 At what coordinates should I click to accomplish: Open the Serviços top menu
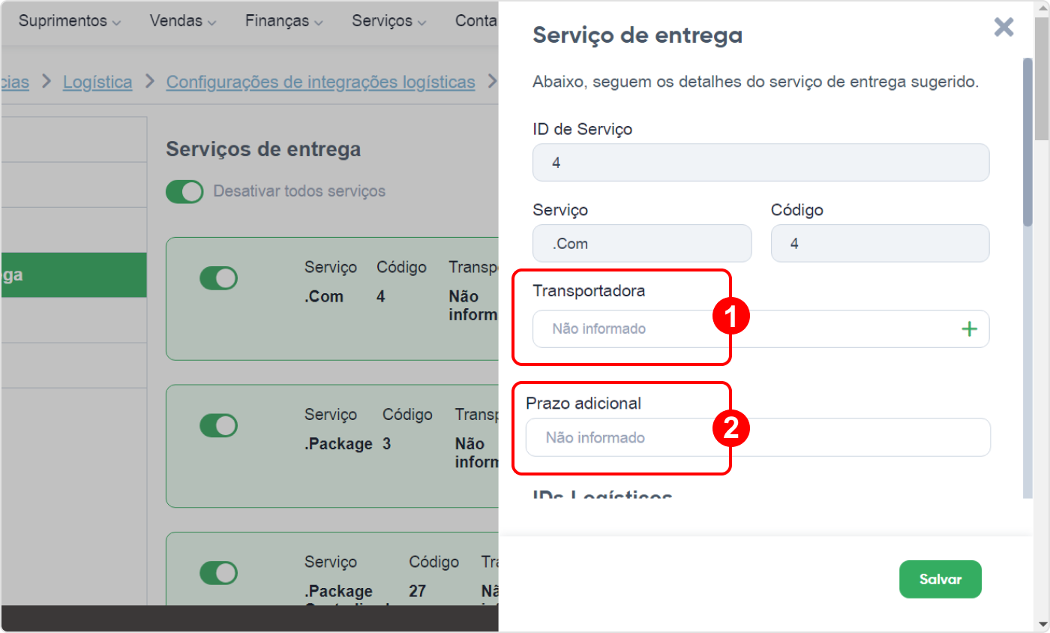click(389, 21)
